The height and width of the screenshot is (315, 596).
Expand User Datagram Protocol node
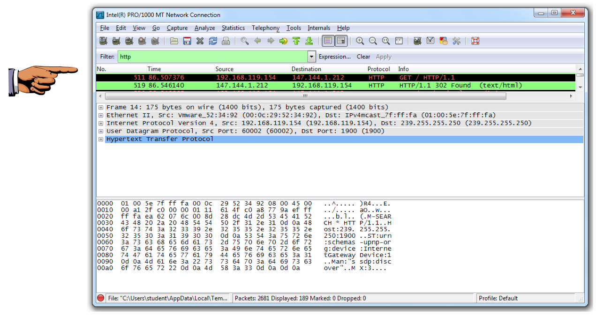[101, 131]
